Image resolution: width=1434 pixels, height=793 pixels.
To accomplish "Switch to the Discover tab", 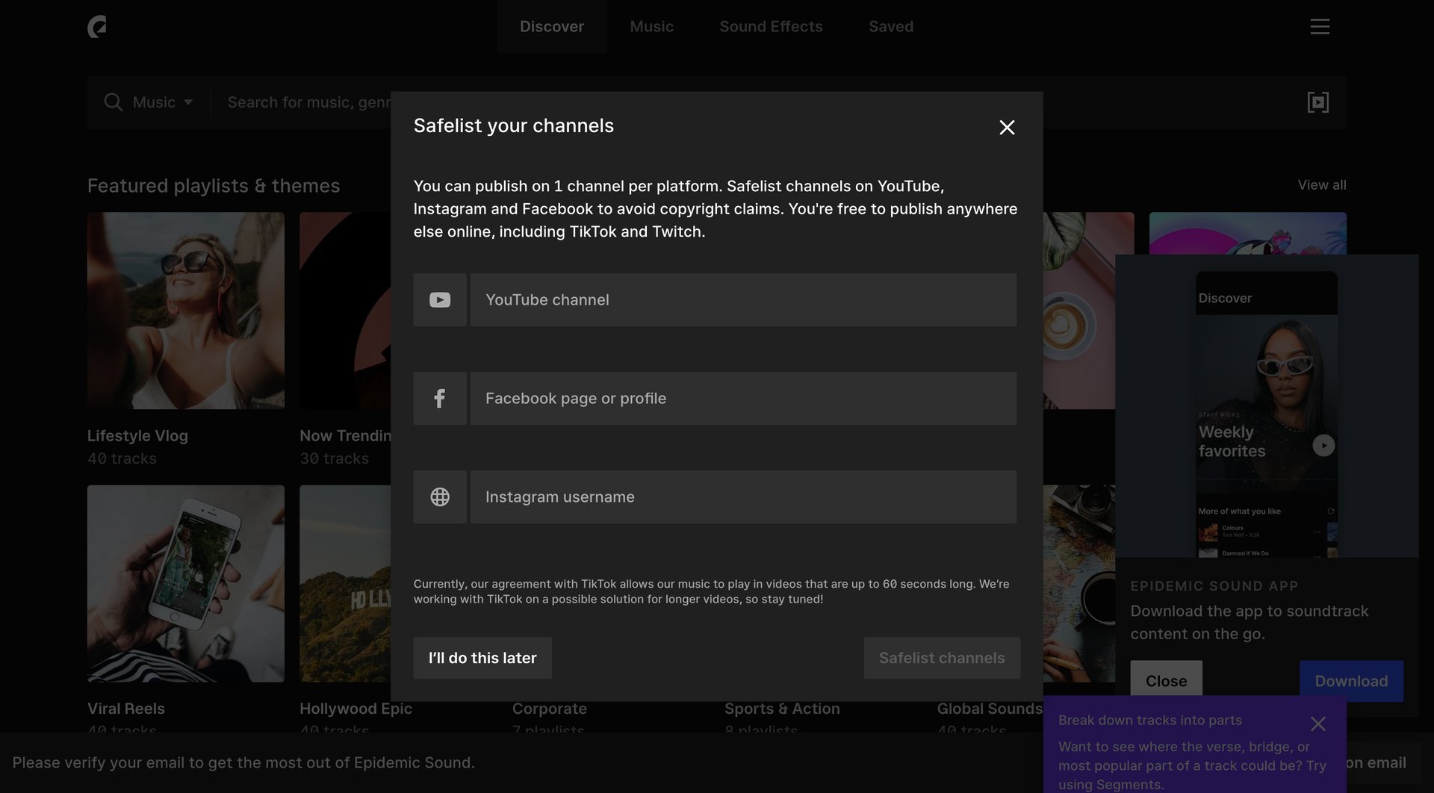I will (552, 26).
